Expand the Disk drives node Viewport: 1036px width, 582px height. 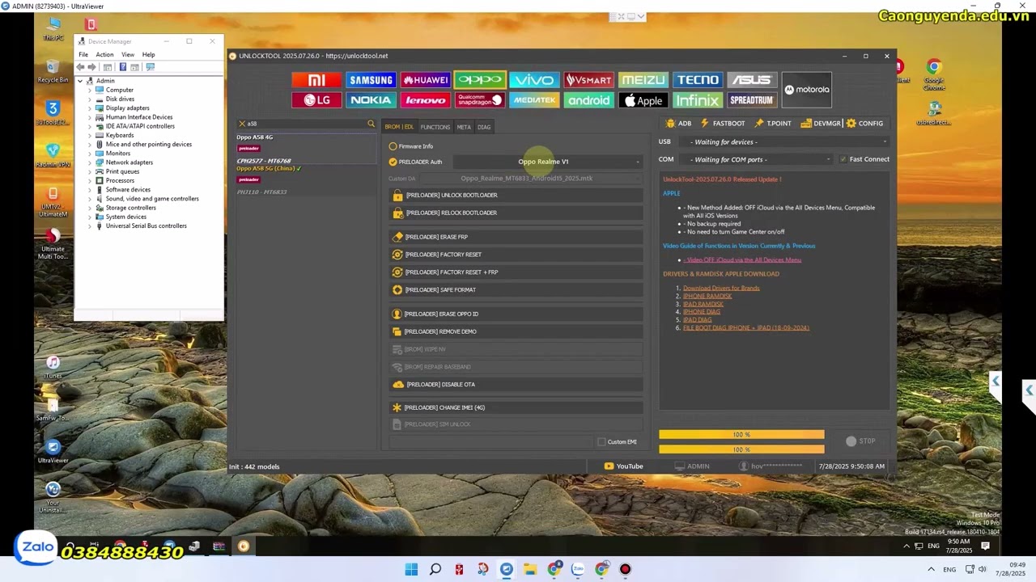[x=90, y=99]
